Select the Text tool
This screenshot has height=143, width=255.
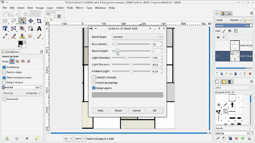point(39,29)
